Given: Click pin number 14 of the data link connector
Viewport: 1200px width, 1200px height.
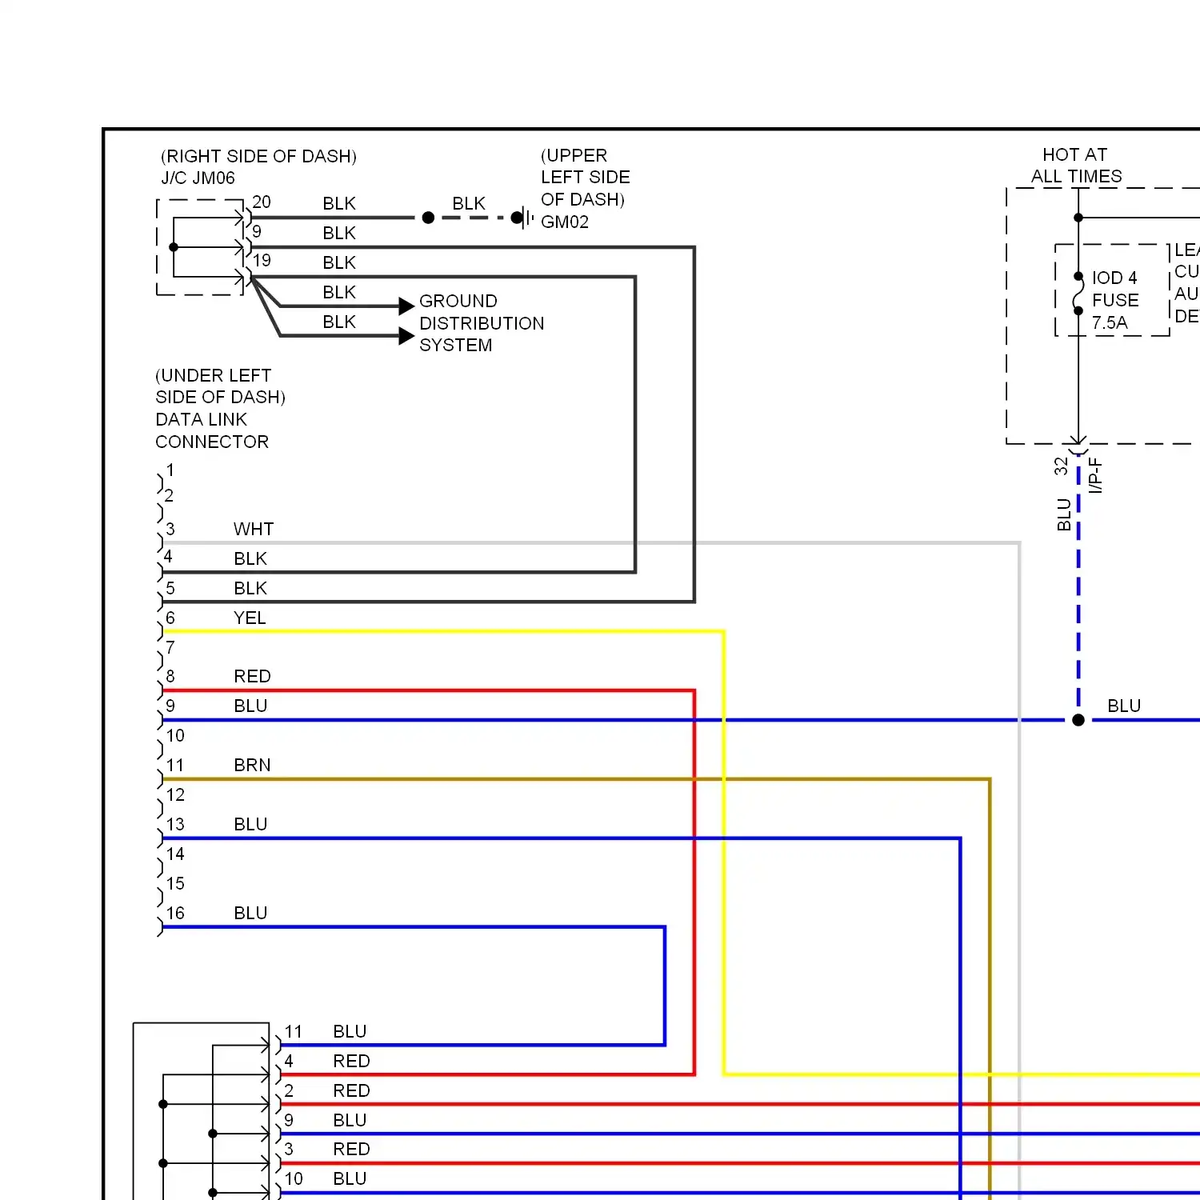Looking at the screenshot, I should 175,854.
